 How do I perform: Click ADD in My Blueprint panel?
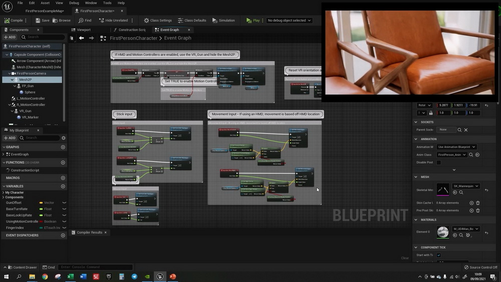[10, 138]
